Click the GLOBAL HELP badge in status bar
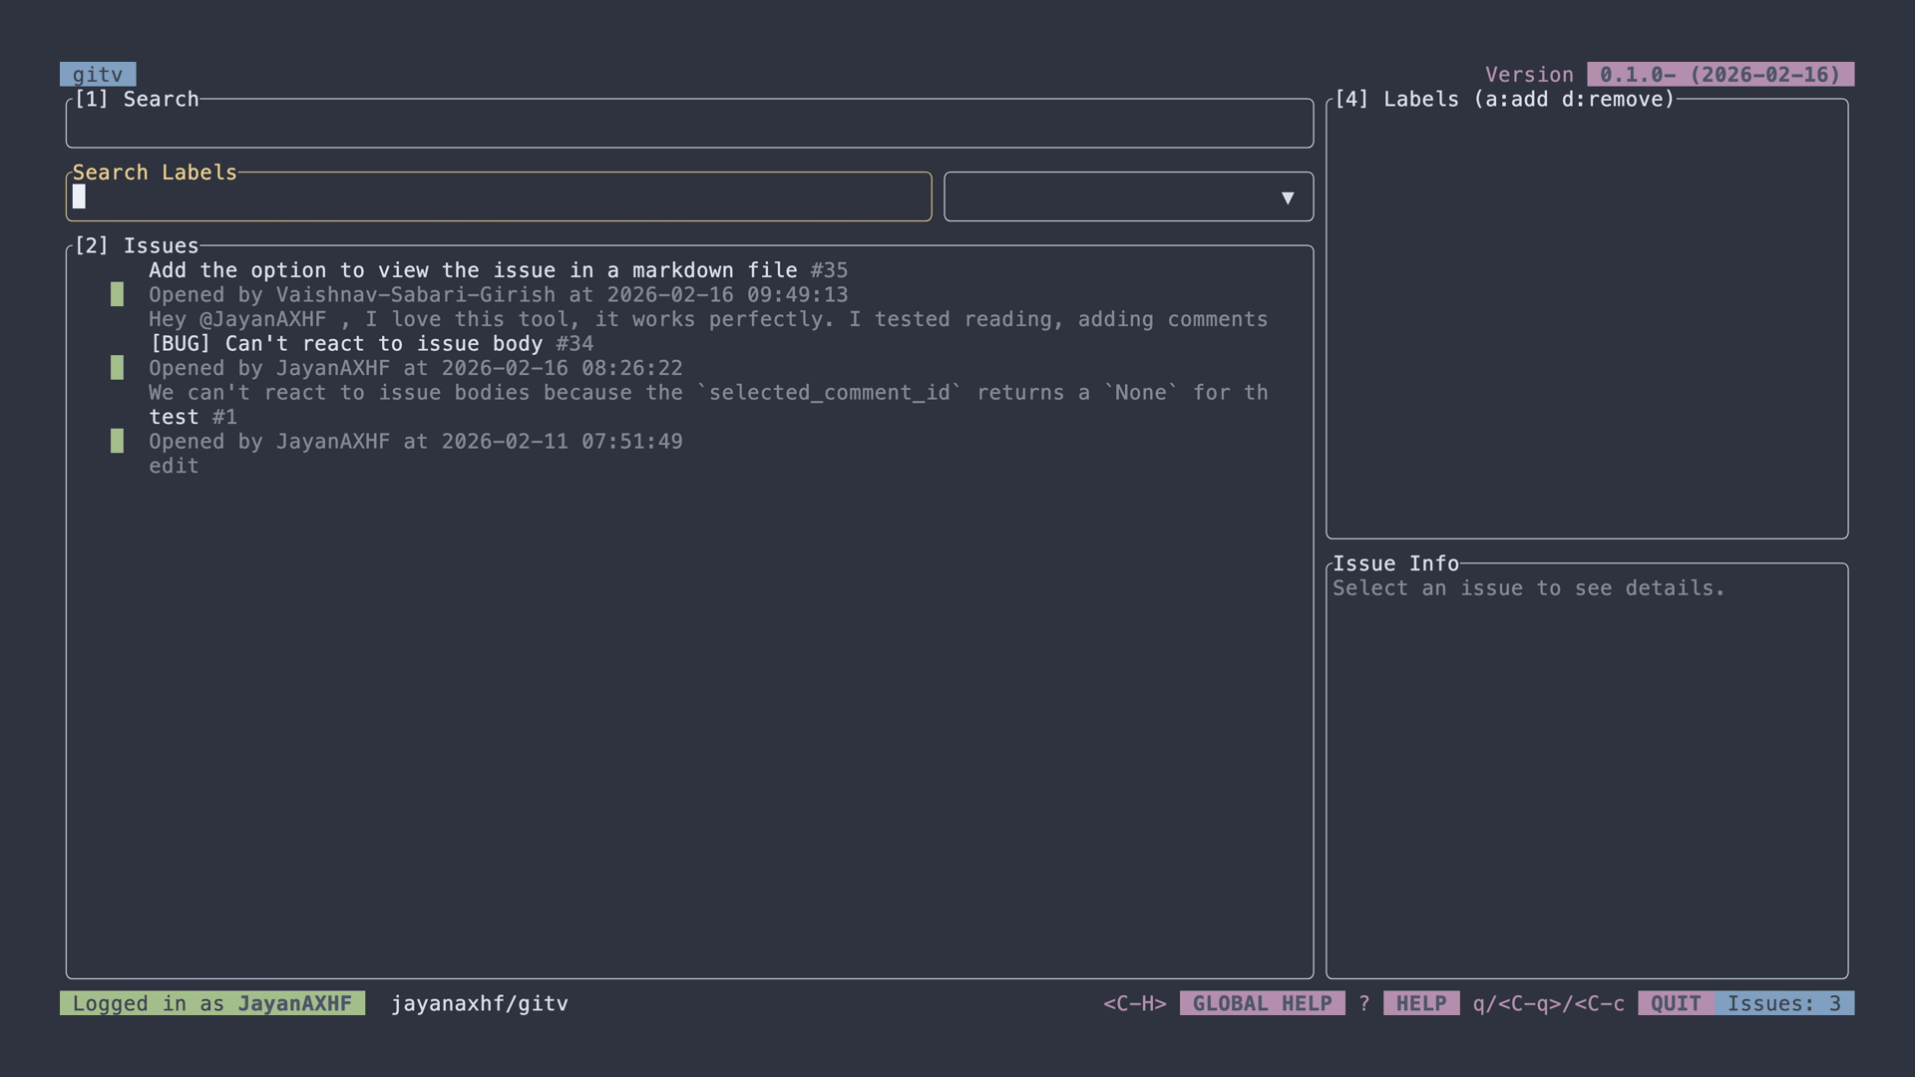 pyautogui.click(x=1262, y=1003)
